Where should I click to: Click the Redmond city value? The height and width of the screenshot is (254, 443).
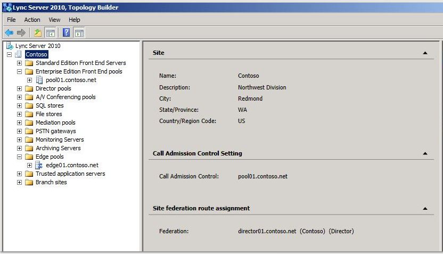[250, 99]
